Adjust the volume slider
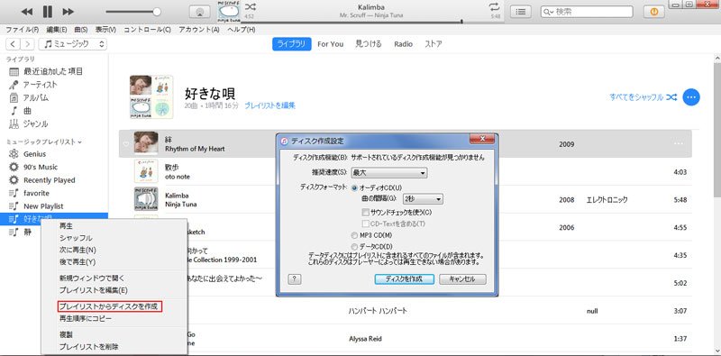 pos(132,12)
